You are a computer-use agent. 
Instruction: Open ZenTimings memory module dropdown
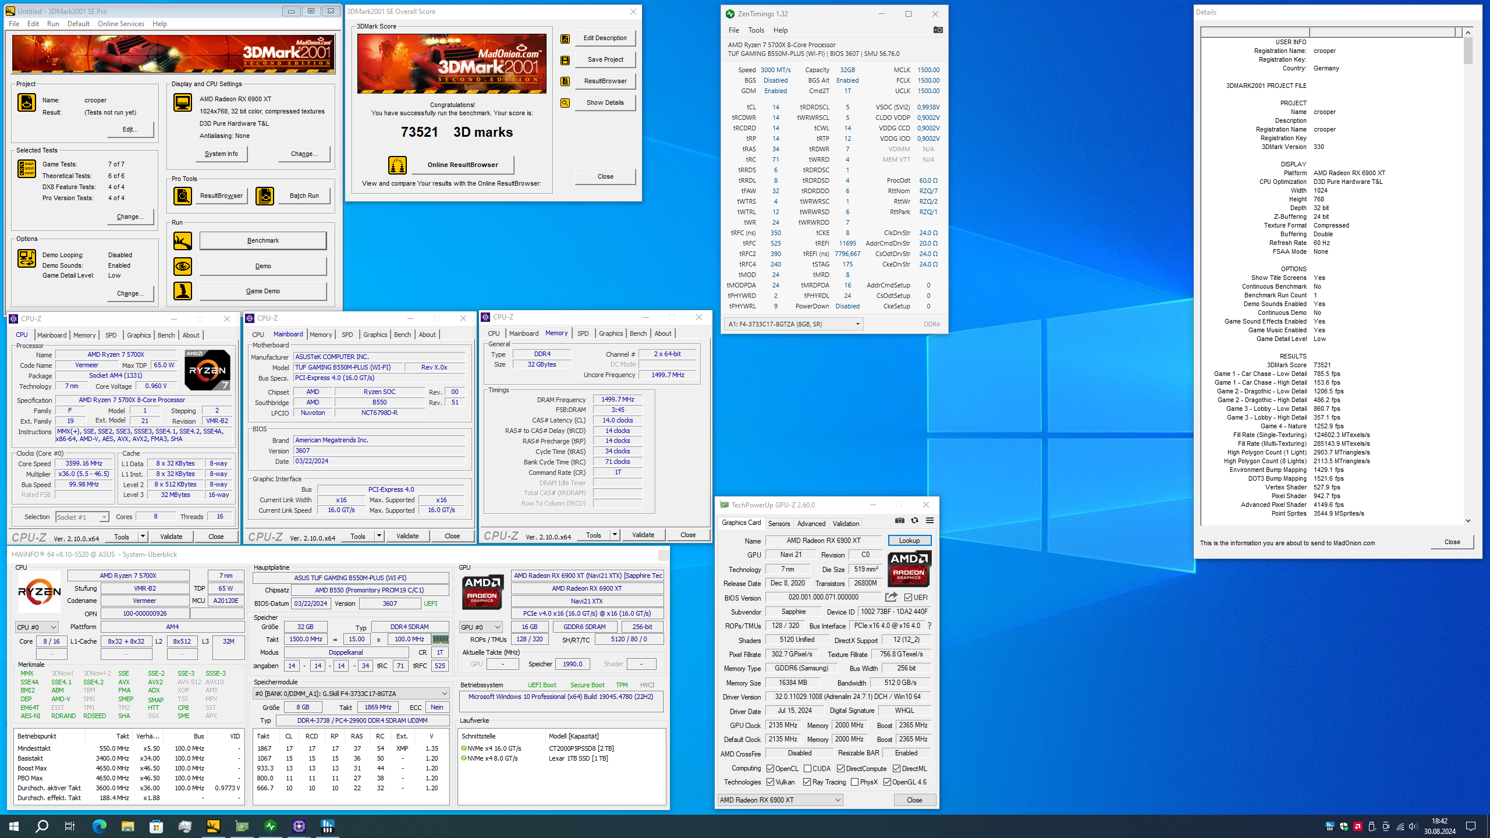[x=794, y=324]
